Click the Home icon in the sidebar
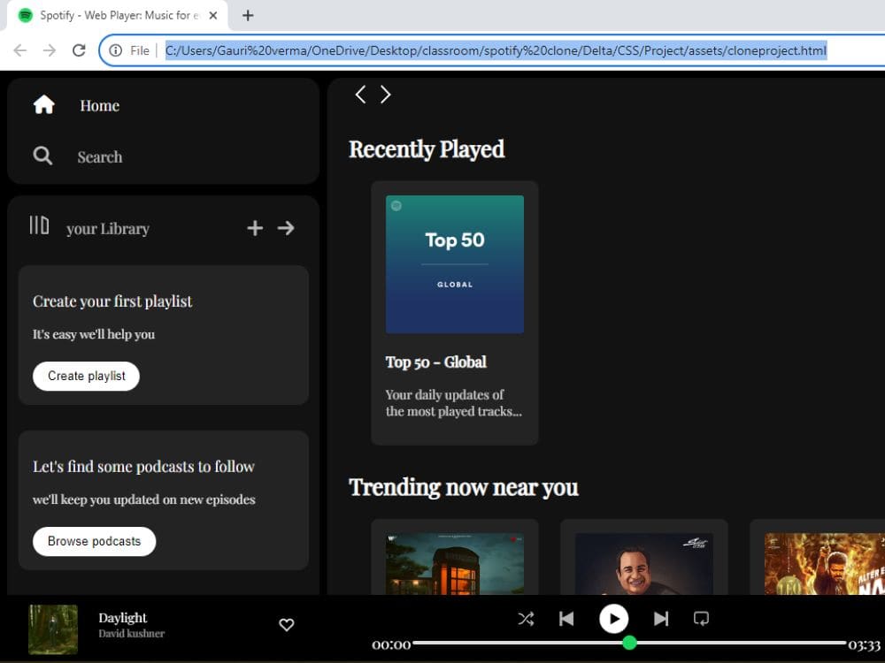This screenshot has width=885, height=663. [42, 104]
